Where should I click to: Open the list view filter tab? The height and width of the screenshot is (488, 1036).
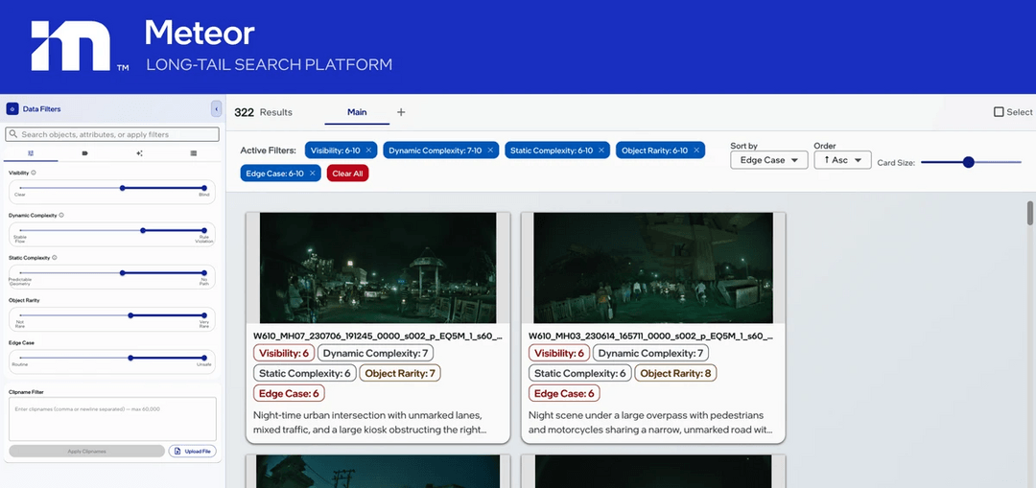[194, 153]
